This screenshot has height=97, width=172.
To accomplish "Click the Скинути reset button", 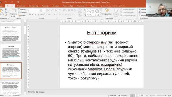I will [x=22, y=12].
